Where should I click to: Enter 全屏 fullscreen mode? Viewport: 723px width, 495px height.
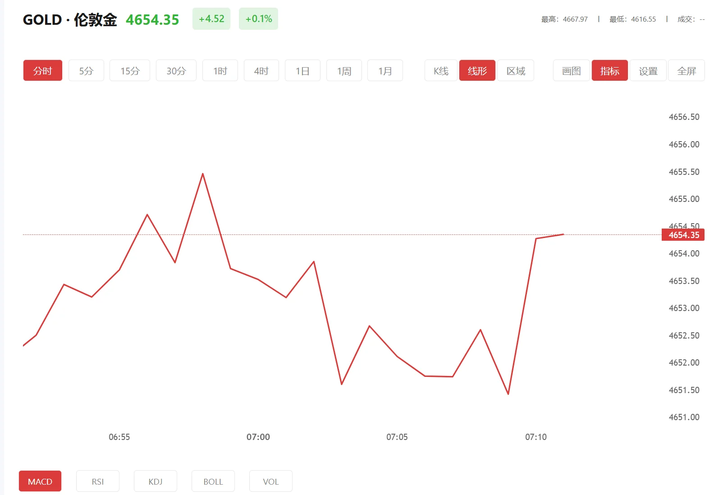coord(686,70)
